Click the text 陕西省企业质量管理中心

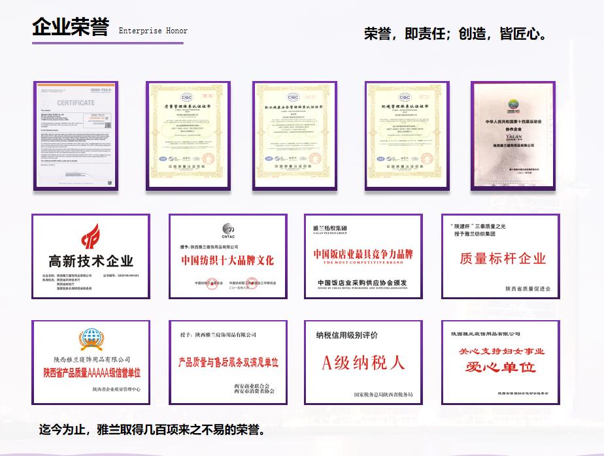[117, 389]
